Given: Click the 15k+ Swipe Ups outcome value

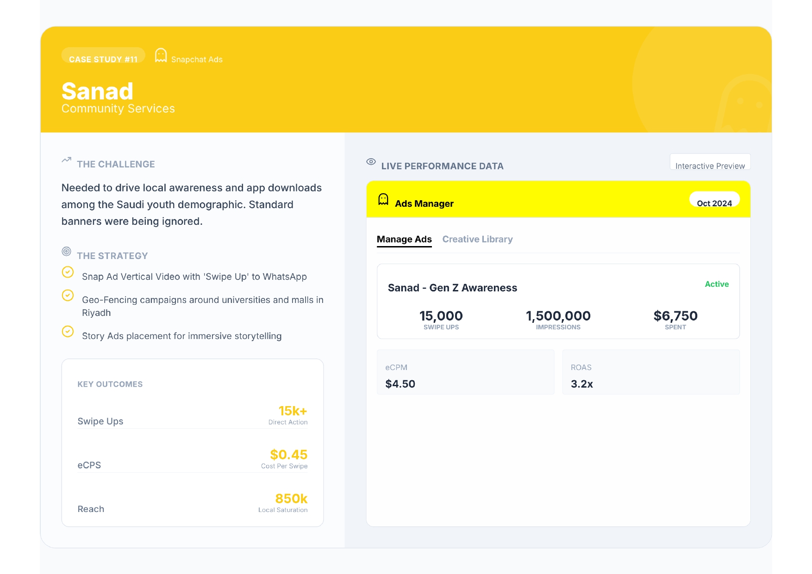Looking at the screenshot, I should pyautogui.click(x=293, y=411).
